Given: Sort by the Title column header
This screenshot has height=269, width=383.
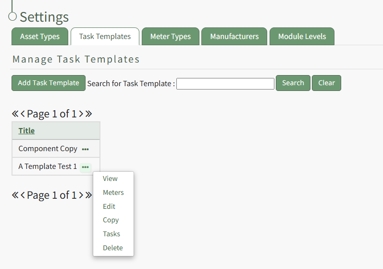Looking at the screenshot, I should pyautogui.click(x=26, y=131).
